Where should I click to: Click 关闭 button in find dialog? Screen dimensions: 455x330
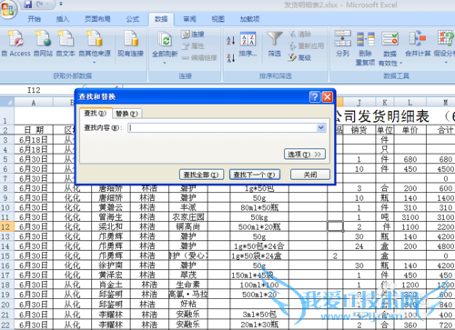click(310, 175)
